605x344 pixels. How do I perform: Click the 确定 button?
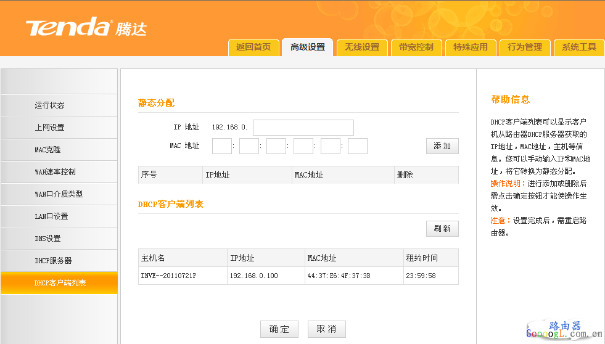[279, 329]
